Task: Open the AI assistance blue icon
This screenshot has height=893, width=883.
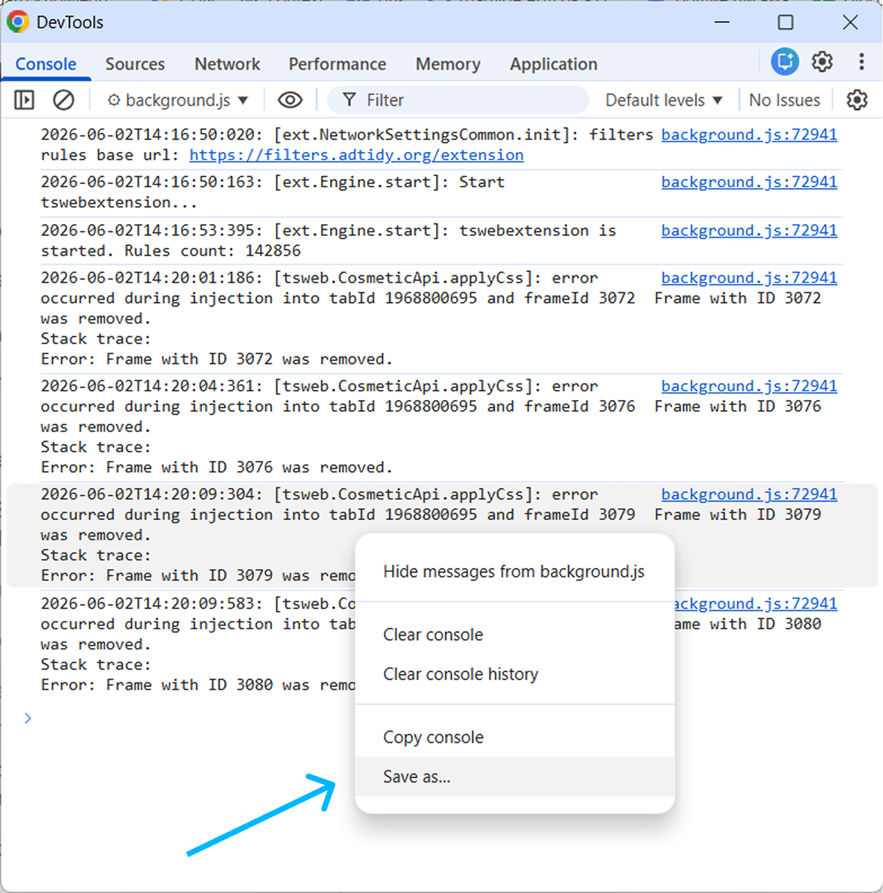Action: coord(785,62)
